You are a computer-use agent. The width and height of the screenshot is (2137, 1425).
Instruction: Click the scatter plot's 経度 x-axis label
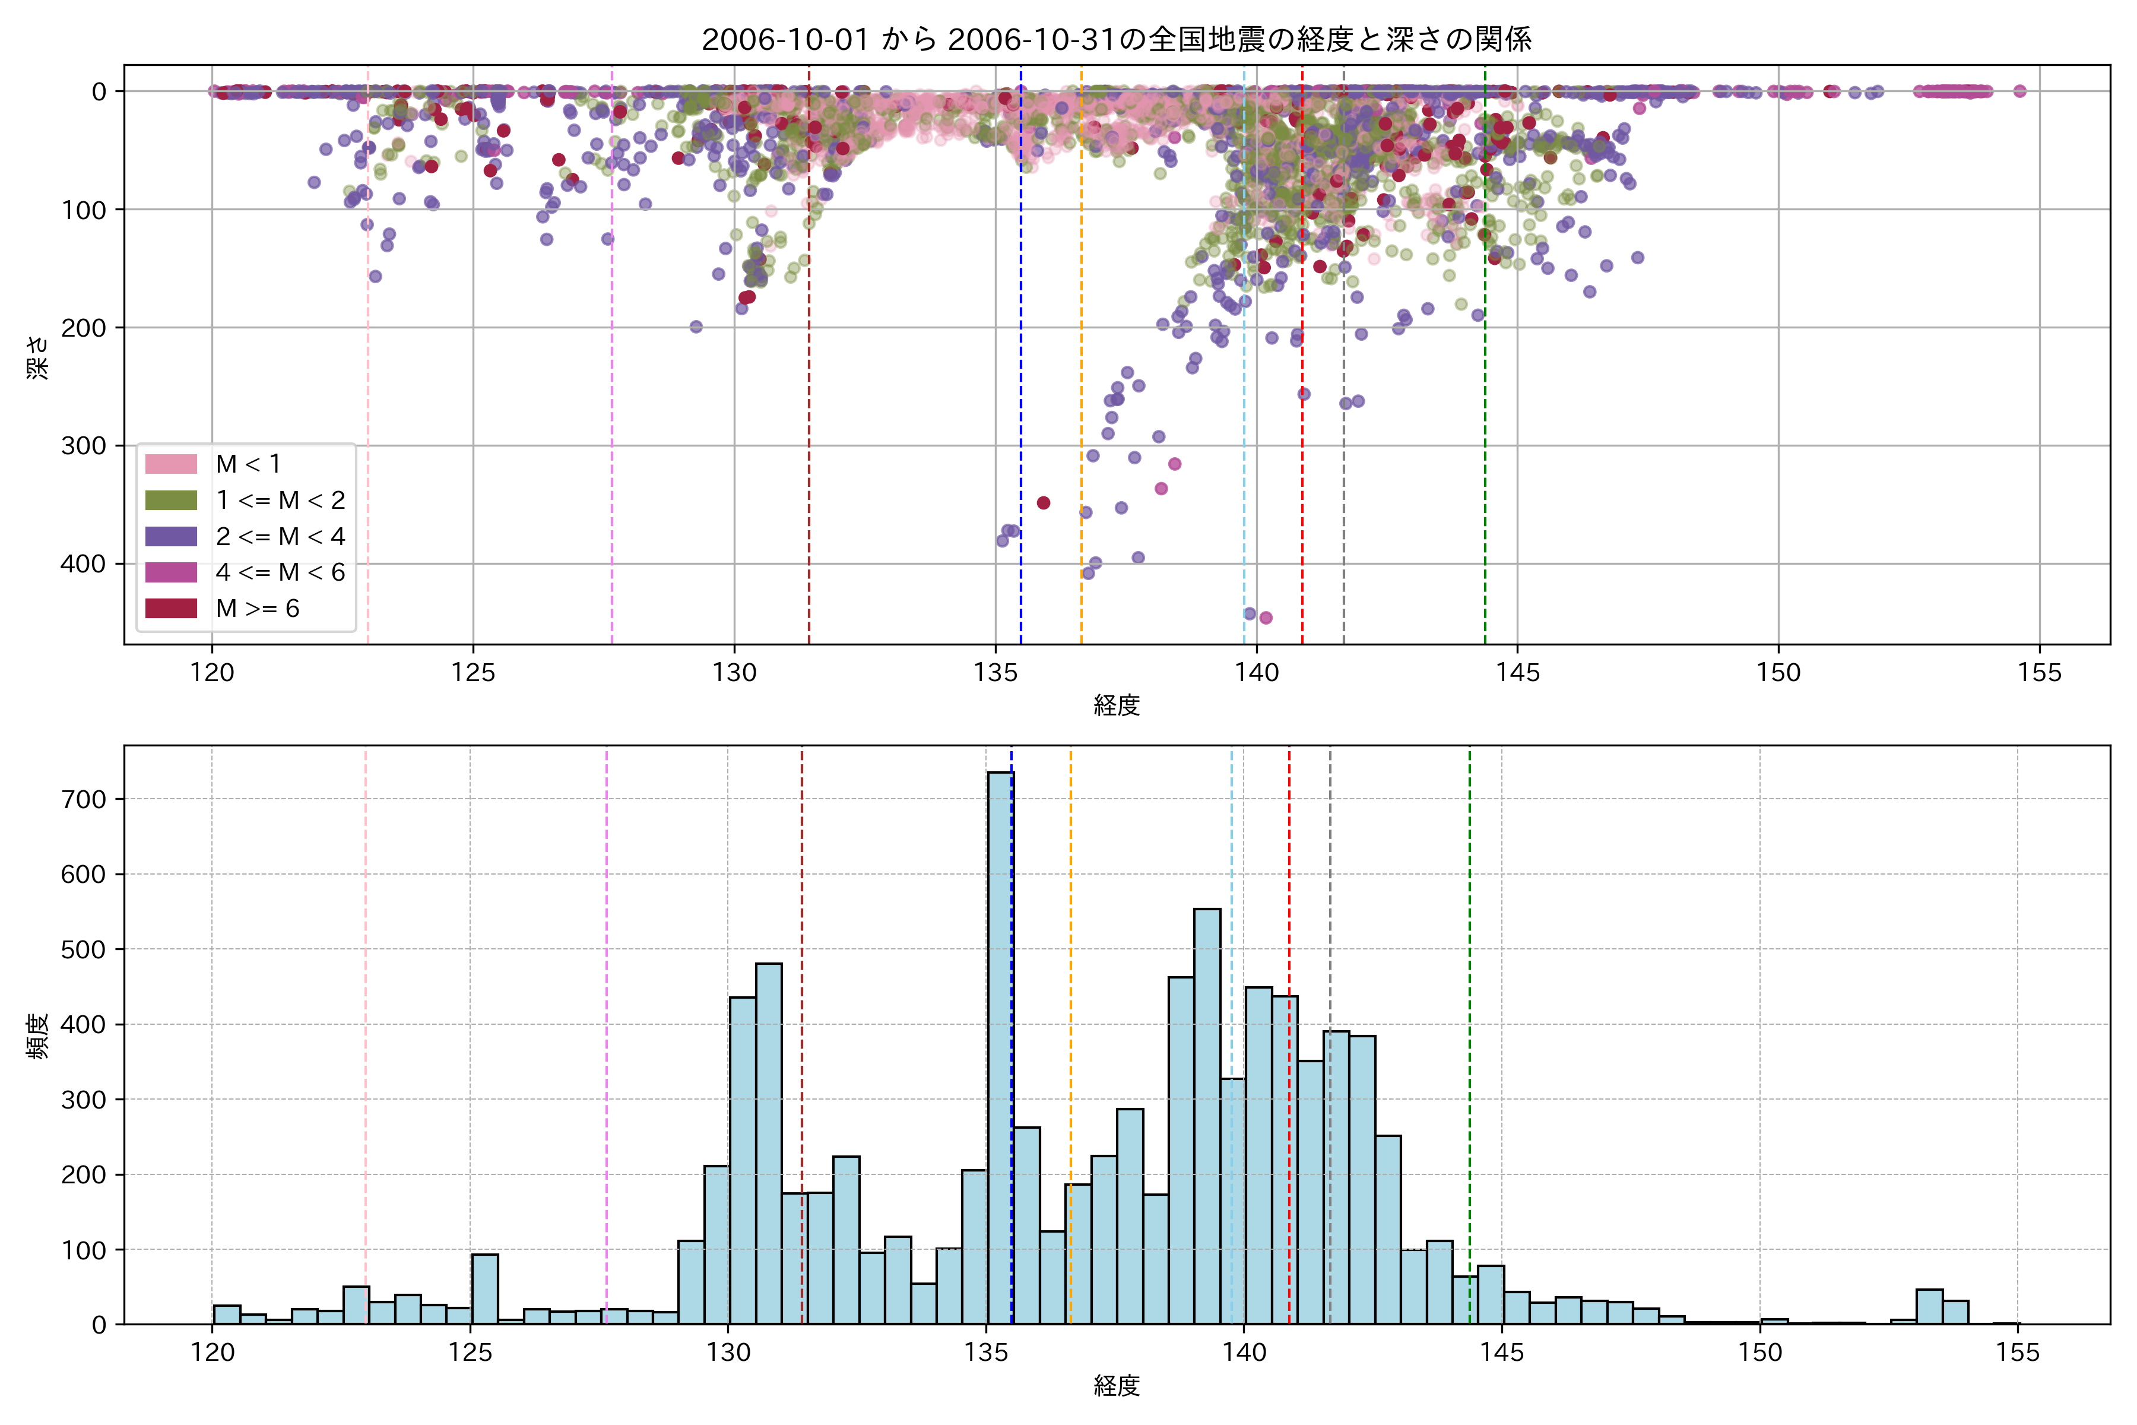coord(1117,704)
